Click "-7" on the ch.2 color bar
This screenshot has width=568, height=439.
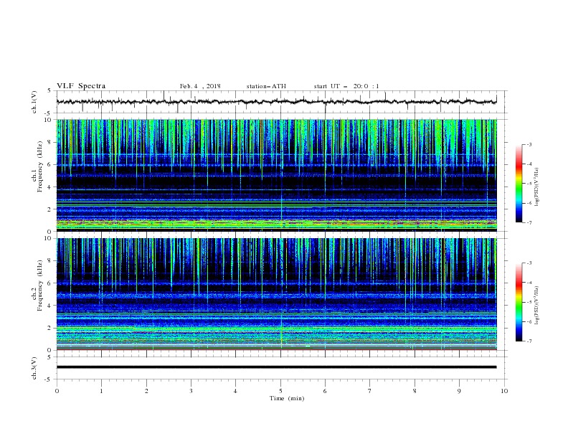529,341
